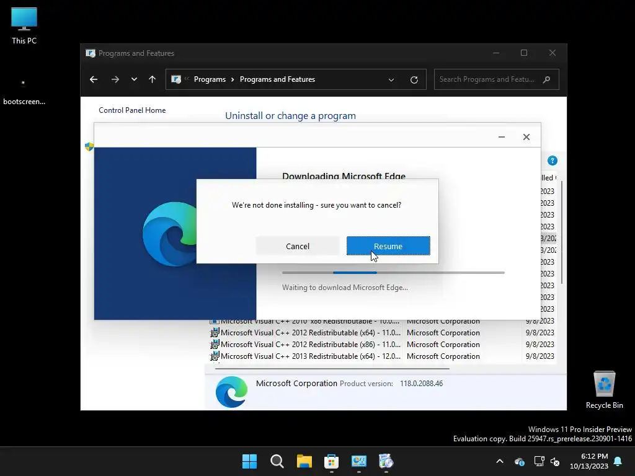Viewport: 635px width, 476px height.
Task: Open the network tray icon
Action: [x=539, y=461]
